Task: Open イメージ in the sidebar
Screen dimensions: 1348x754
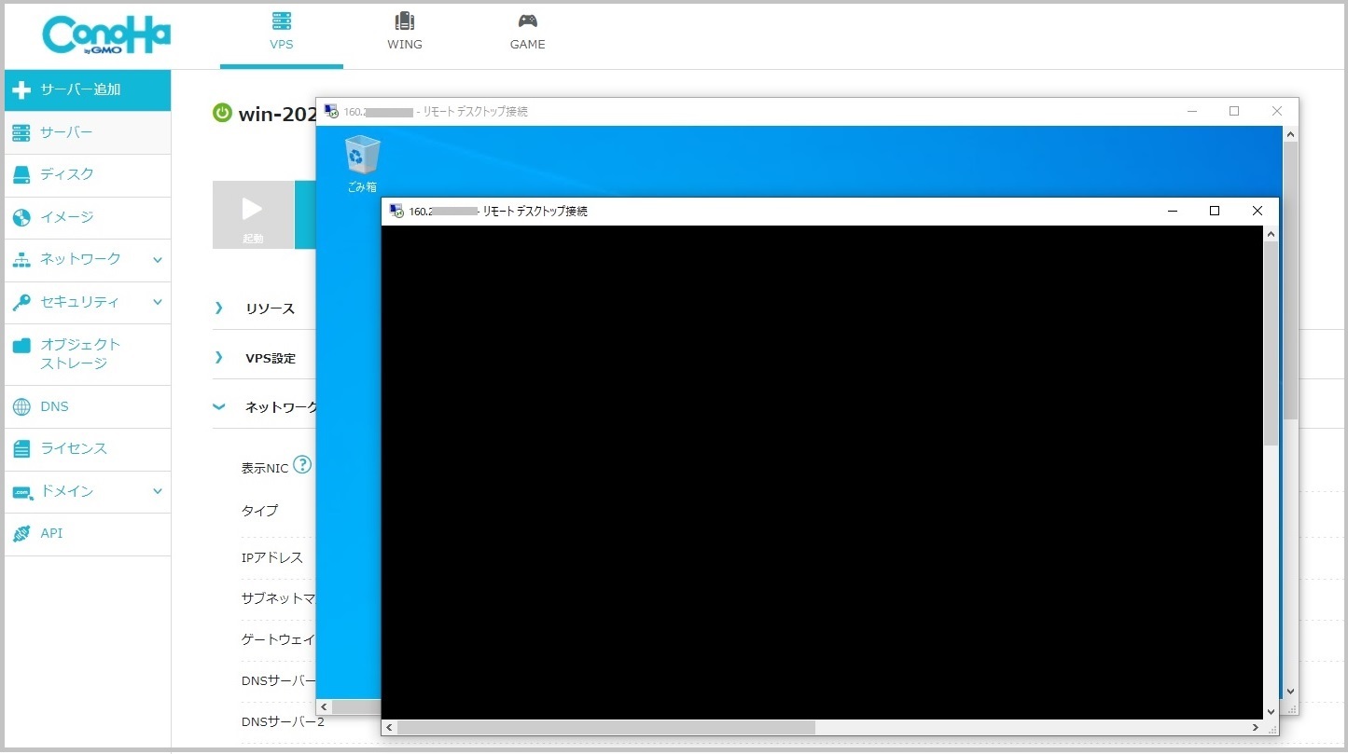Action: click(88, 218)
